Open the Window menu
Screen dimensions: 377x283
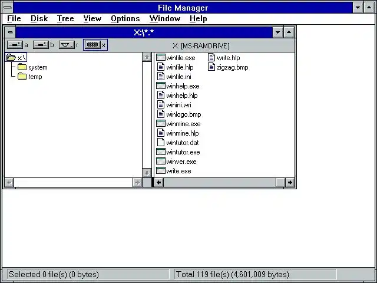tap(165, 18)
